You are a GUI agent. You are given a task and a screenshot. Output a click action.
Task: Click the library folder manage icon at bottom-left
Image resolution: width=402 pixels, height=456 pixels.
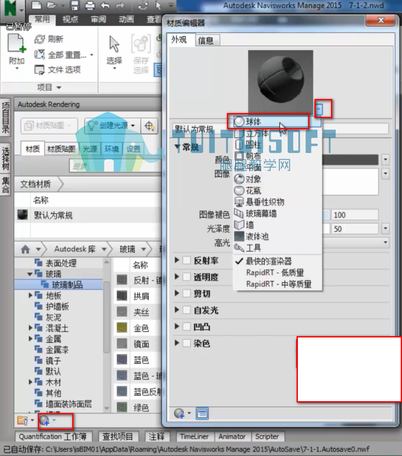[23, 421]
